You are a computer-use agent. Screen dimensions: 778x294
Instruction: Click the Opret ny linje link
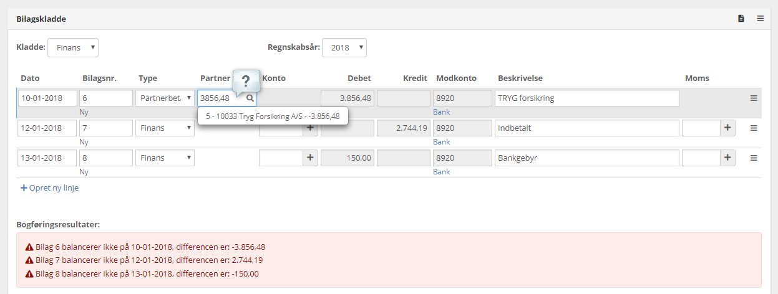point(50,187)
